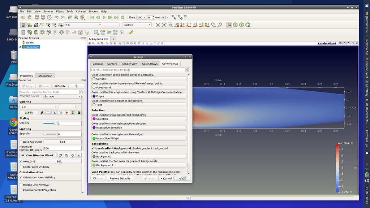Click Rescale to data range icon
Image resolution: width=370 pixels, height=208 pixels.
pyautogui.click(x=42, y=25)
